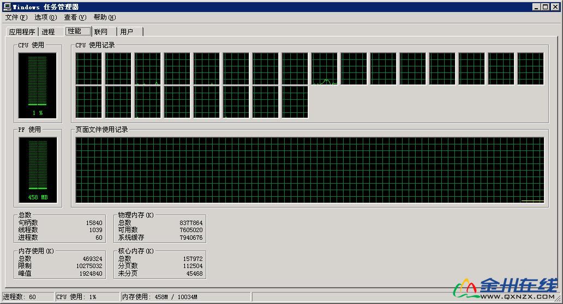Click the CPU 使用记录 group label
563x304 pixels.
[x=95, y=45]
